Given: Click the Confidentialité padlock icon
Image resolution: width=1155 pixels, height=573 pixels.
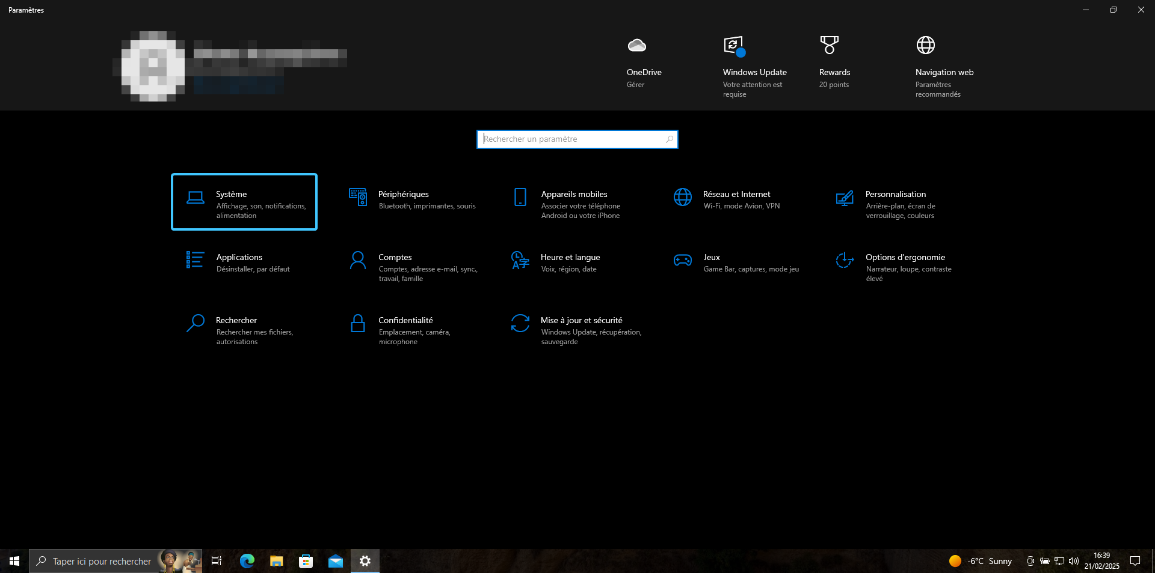Looking at the screenshot, I should click(x=358, y=323).
